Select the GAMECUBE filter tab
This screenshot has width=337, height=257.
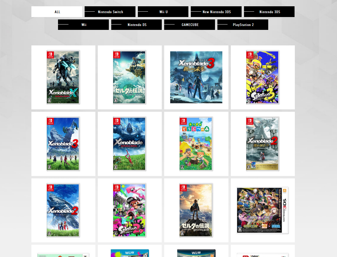(190, 25)
